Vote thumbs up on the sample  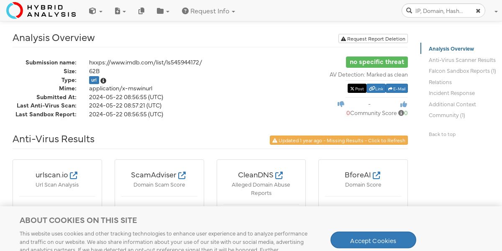pos(404,104)
